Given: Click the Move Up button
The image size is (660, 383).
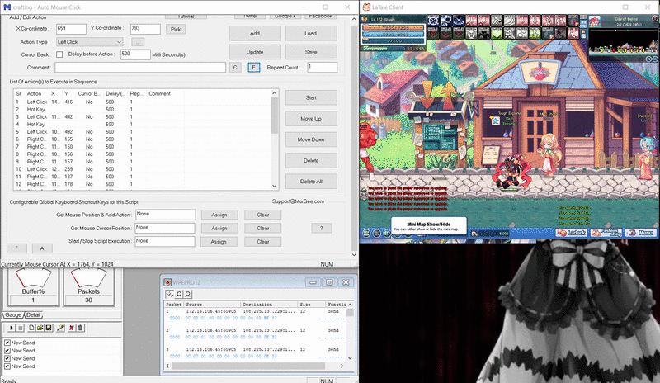Looking at the screenshot, I should pos(311,119).
